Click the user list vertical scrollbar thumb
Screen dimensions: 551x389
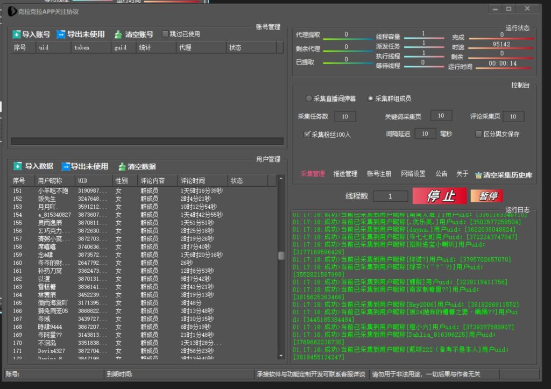tap(281, 256)
